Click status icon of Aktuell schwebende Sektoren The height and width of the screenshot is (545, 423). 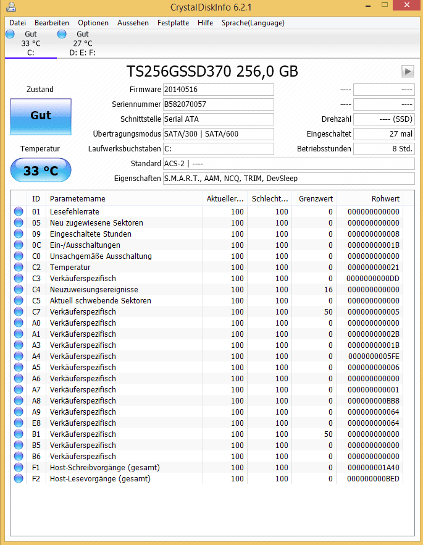click(x=19, y=301)
